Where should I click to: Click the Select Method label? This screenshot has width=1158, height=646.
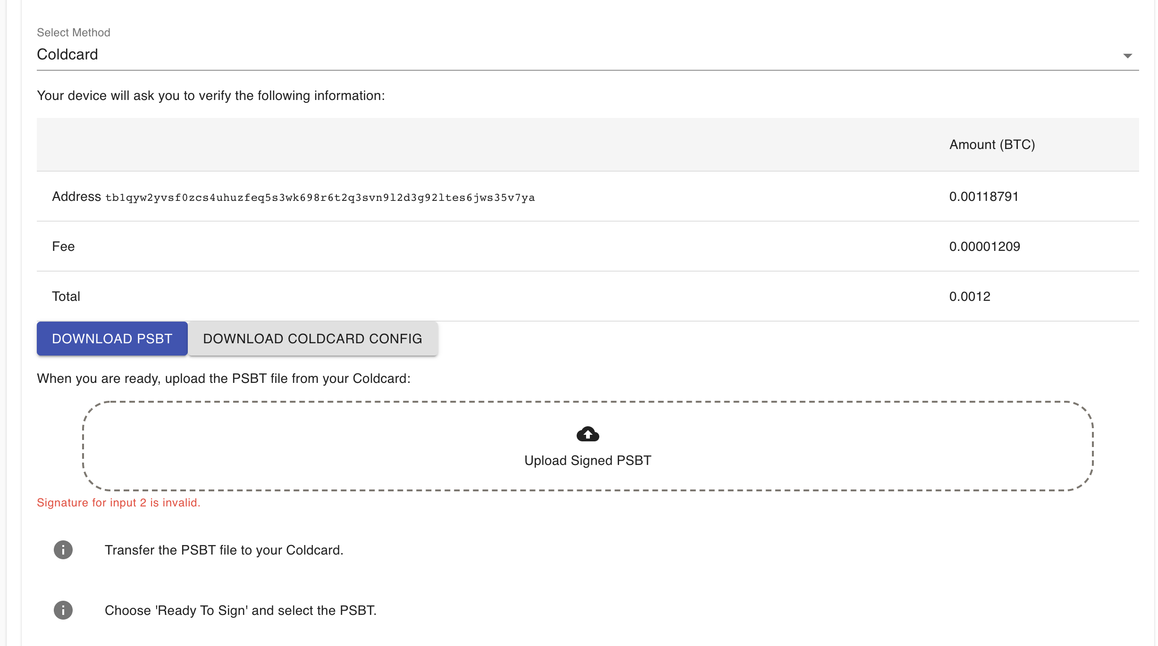[x=73, y=32]
